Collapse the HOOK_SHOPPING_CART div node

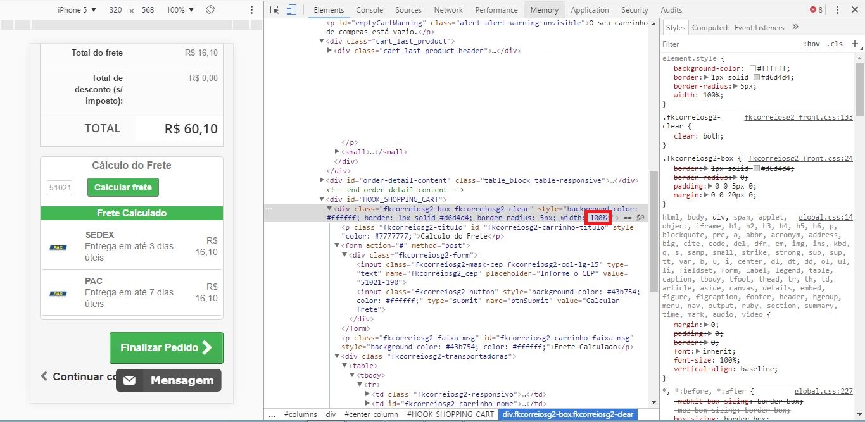[322, 199]
